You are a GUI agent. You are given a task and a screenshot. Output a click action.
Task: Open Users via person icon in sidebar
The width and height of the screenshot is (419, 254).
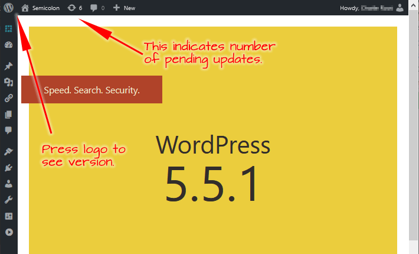click(x=8, y=184)
